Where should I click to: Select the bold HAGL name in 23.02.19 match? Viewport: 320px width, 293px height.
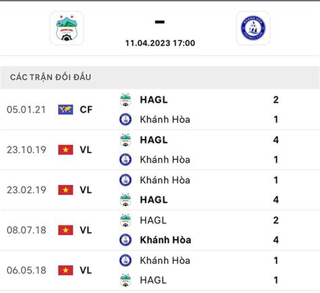(154, 200)
